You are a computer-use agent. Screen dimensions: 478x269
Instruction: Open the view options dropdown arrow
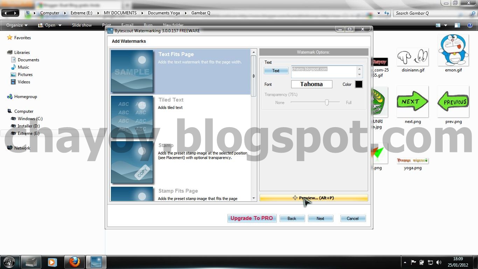[445, 25]
